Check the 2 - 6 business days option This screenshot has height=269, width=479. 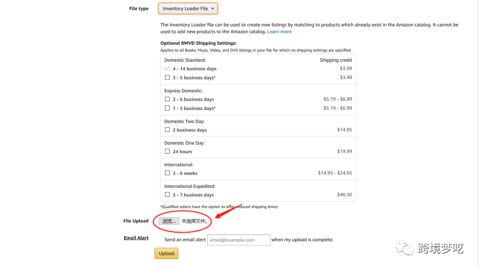tap(167, 99)
